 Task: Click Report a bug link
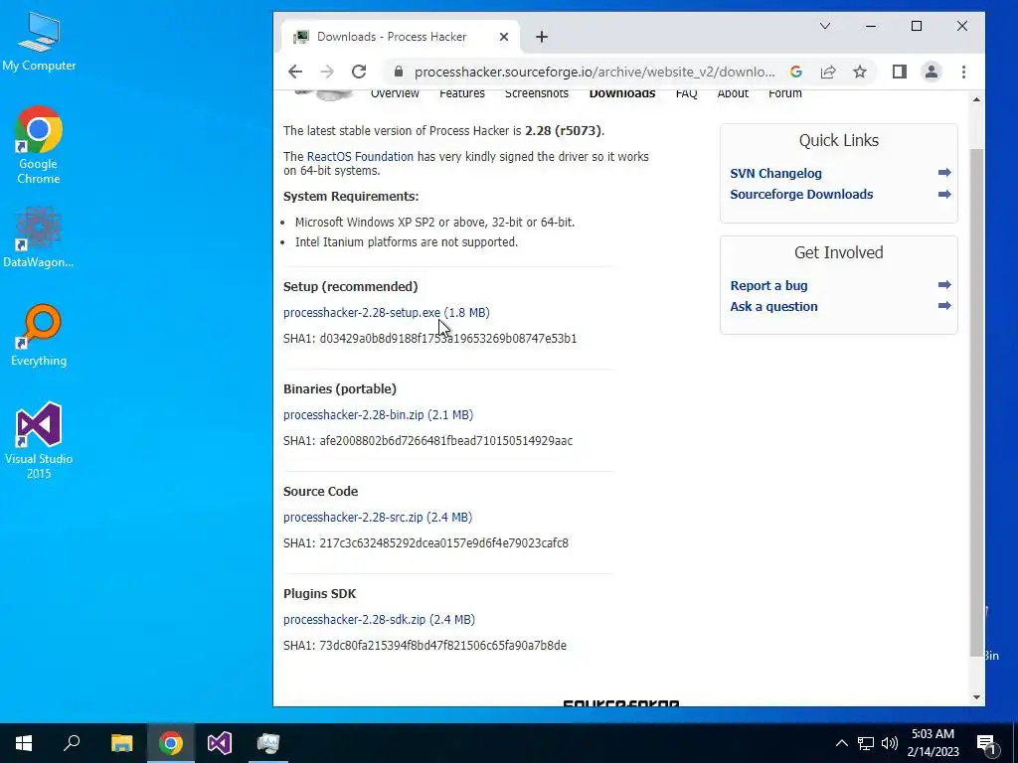tap(768, 285)
